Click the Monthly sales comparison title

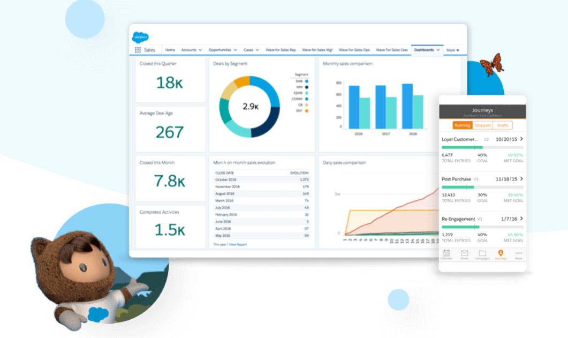coord(347,64)
